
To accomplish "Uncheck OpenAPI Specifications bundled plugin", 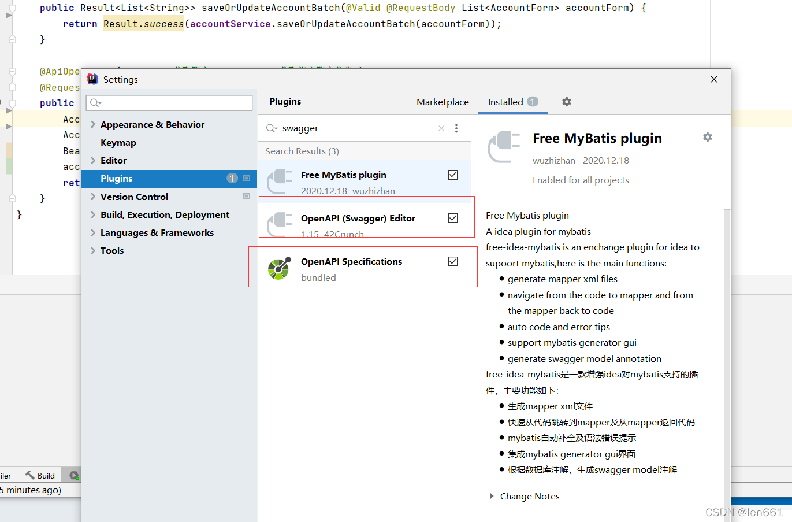I will [x=453, y=261].
